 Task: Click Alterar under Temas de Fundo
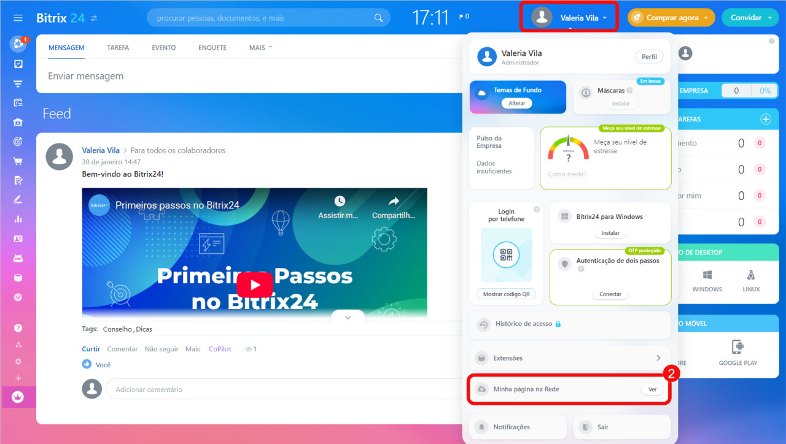(517, 103)
